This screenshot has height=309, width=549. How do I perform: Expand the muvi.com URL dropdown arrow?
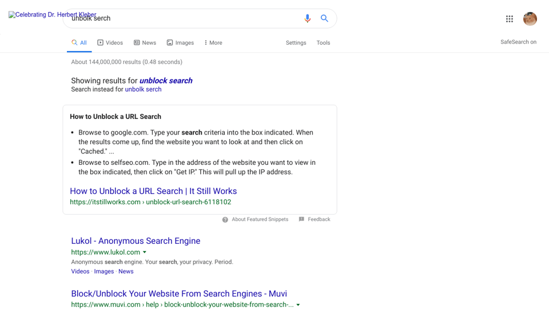click(298, 305)
